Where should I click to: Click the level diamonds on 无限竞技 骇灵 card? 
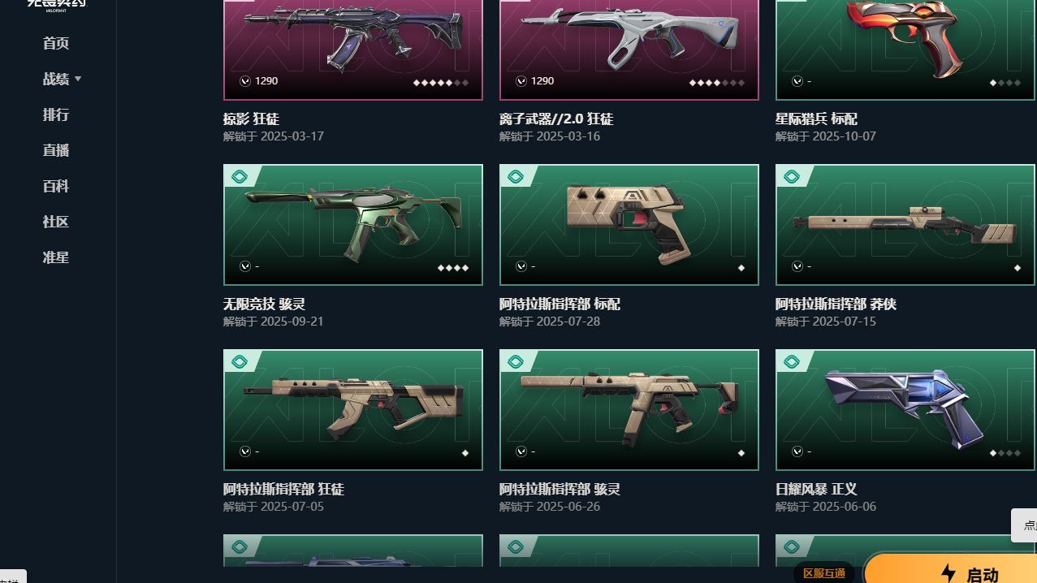[453, 268]
